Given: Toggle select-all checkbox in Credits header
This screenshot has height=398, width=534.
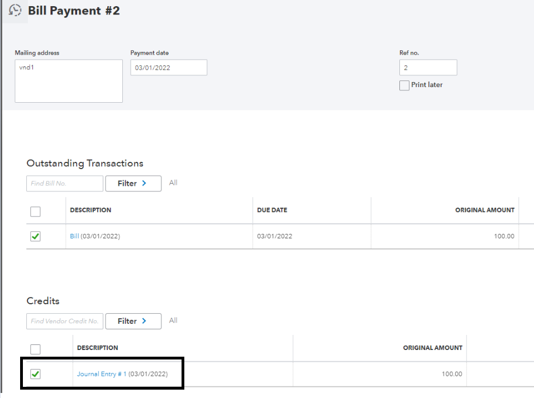Looking at the screenshot, I should 35,349.
